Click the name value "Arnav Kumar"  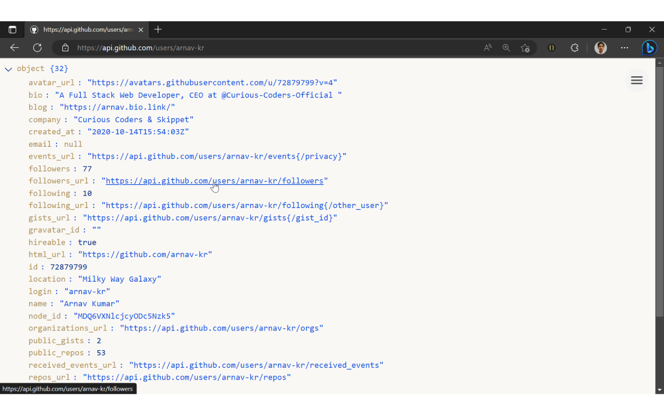point(90,303)
